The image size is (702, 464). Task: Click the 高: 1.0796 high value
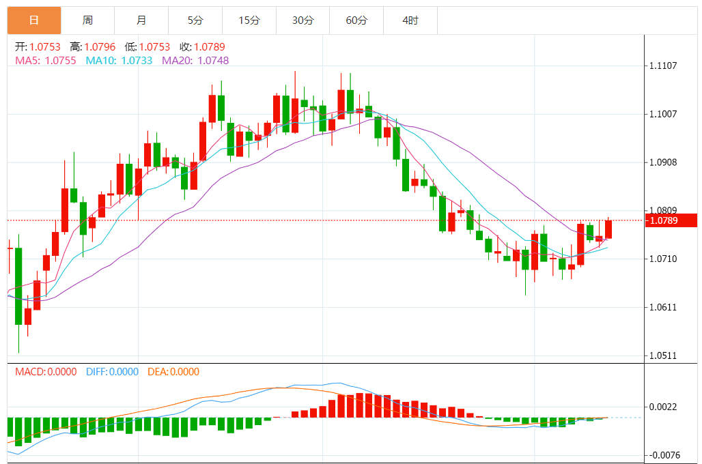click(93, 47)
